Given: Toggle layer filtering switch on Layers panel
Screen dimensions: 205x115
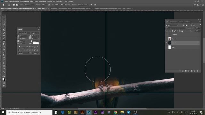Looking at the screenshot, I should pyautogui.click(x=200, y=25).
